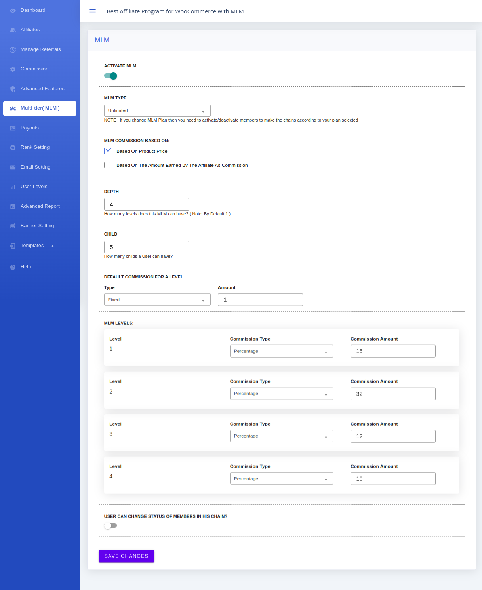Click the Depth input field
Viewport: 482px width, 590px height.
[x=146, y=204]
